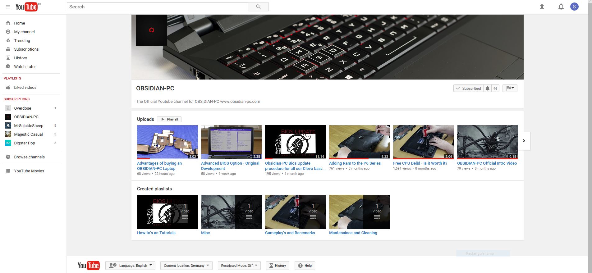Open 'Advantages of buying an OBSIDIAN-PC Laptop' link
592x273 pixels.
coord(159,166)
